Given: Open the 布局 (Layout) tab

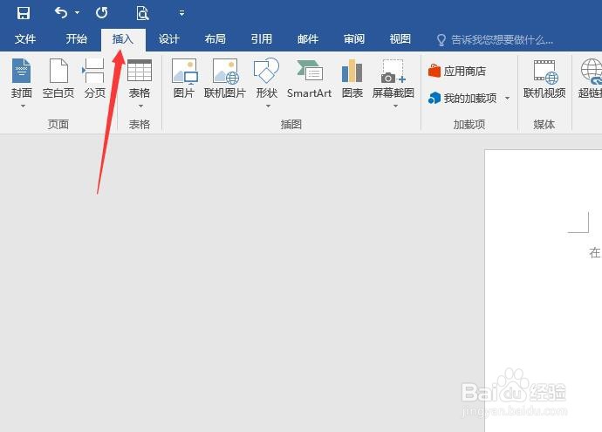Looking at the screenshot, I should (215, 39).
